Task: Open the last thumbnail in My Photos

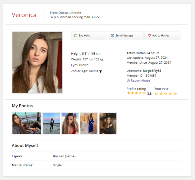Action: [108, 123]
